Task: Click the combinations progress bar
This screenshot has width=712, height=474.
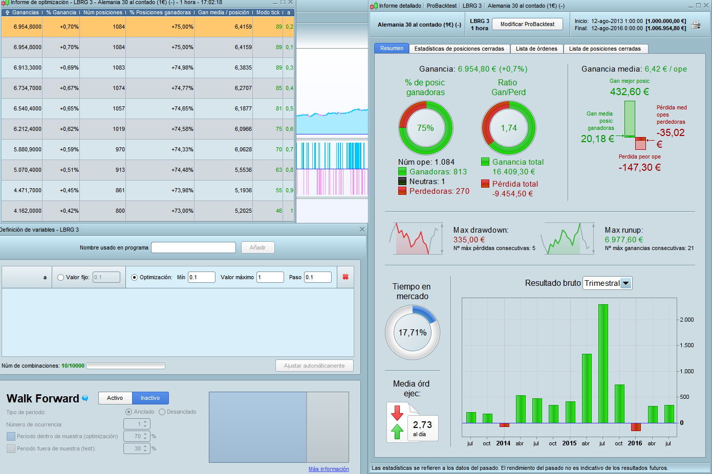Action: click(125, 366)
